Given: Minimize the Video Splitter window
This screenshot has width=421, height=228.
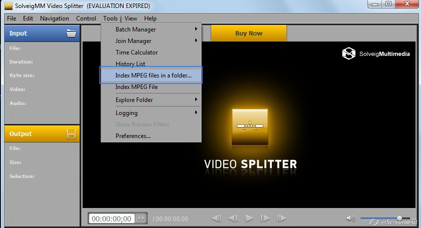Looking at the screenshot, I should point(375,4).
